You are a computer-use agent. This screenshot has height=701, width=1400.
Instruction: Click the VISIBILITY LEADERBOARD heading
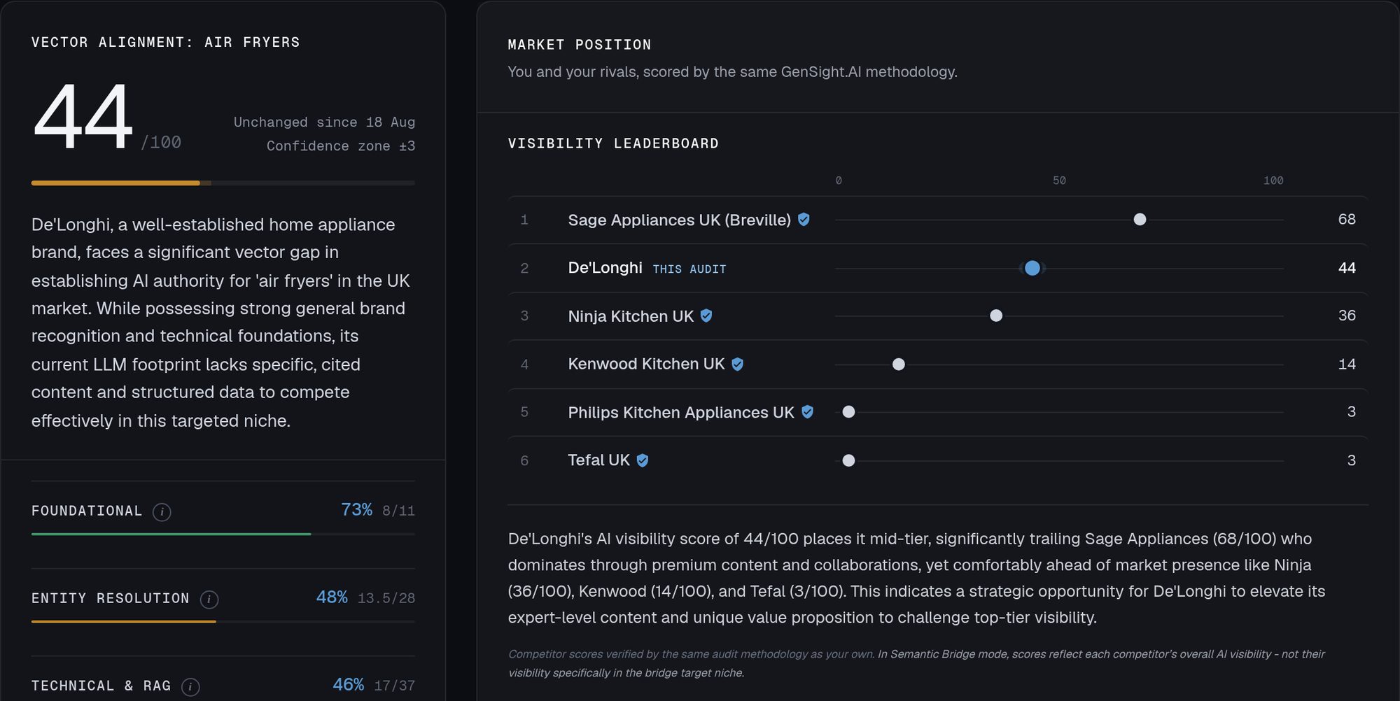point(613,143)
